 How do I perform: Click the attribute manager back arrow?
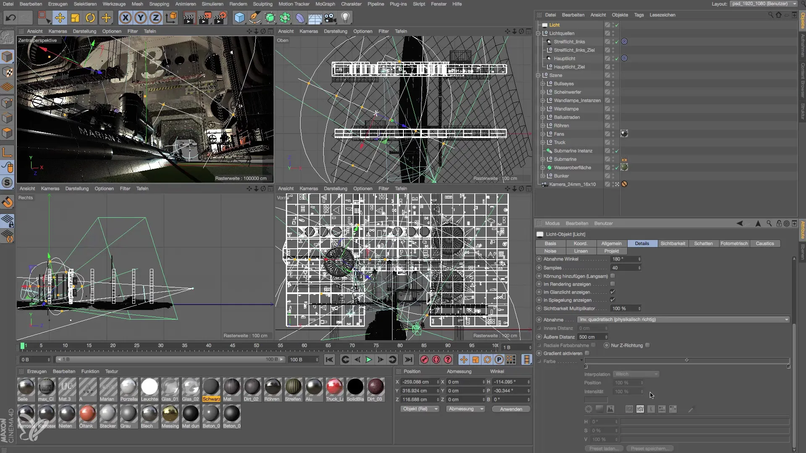740,224
